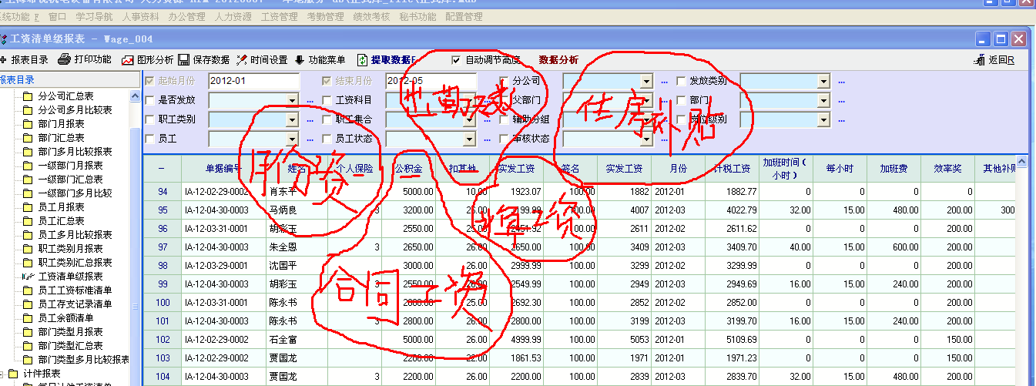Viewport: 1036px width, 386px height.
Task: Click the ellipsis link beside 部门 dropdown
Action: (x=841, y=100)
